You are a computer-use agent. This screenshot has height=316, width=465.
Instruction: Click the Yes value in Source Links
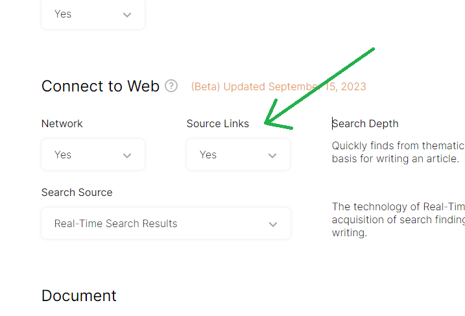point(208,154)
